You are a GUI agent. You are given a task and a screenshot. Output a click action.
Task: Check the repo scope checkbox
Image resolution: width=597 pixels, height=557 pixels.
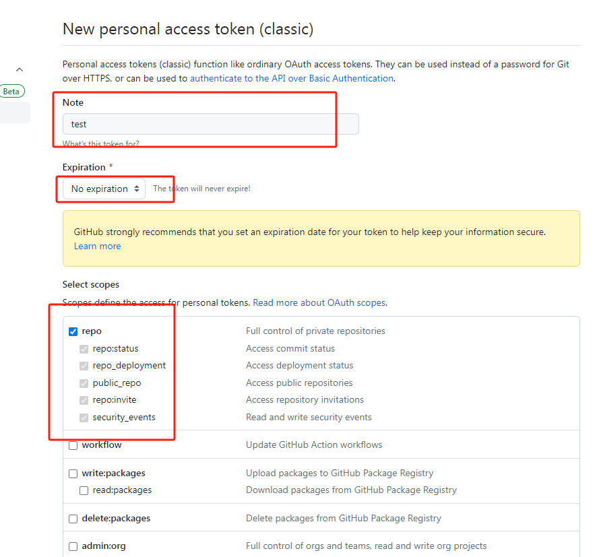tap(73, 331)
